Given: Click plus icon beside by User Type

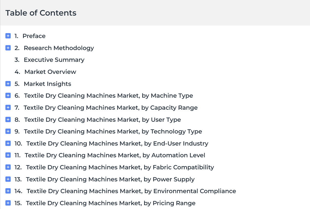Looking at the screenshot, I should coord(8,120).
